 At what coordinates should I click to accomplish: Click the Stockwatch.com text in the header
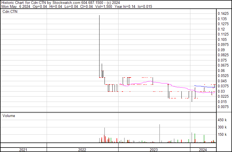pos(67,3)
